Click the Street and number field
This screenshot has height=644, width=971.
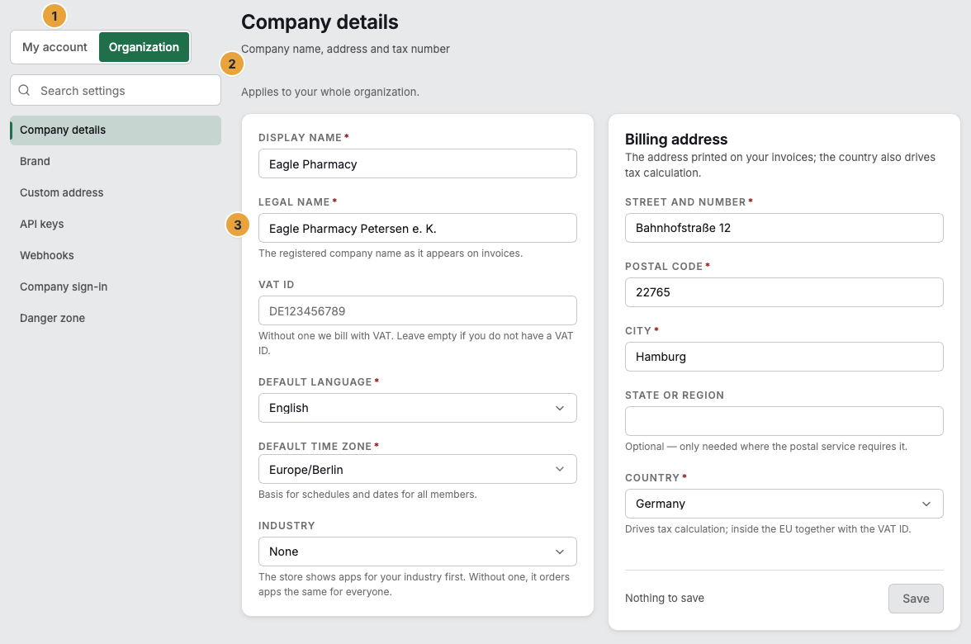tap(784, 228)
